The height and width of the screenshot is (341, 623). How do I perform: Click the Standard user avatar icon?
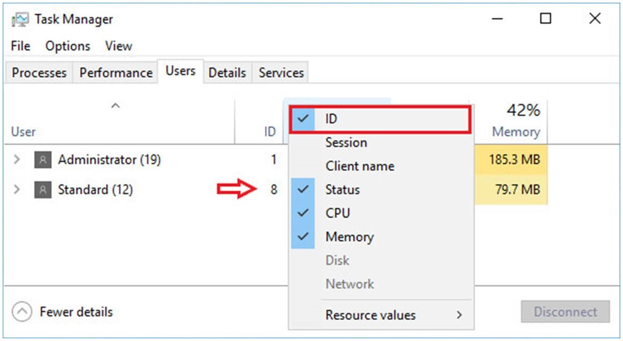tap(43, 190)
